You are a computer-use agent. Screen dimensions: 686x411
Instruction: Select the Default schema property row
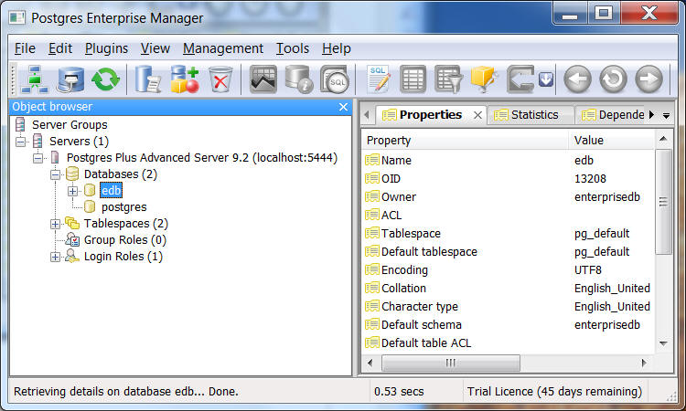click(x=508, y=324)
